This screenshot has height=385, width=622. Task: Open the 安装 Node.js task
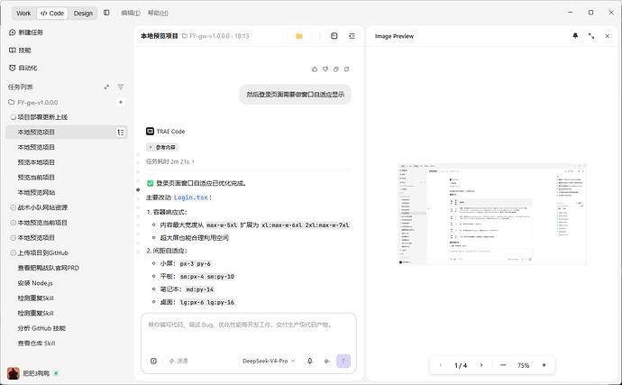(x=35, y=283)
